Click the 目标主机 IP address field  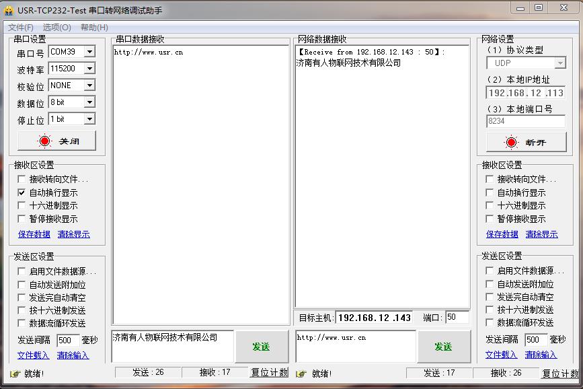(x=375, y=318)
